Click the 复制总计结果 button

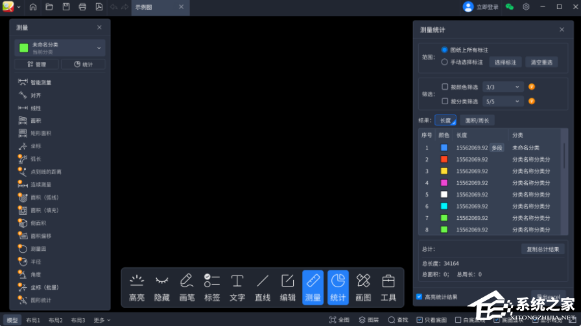click(543, 249)
